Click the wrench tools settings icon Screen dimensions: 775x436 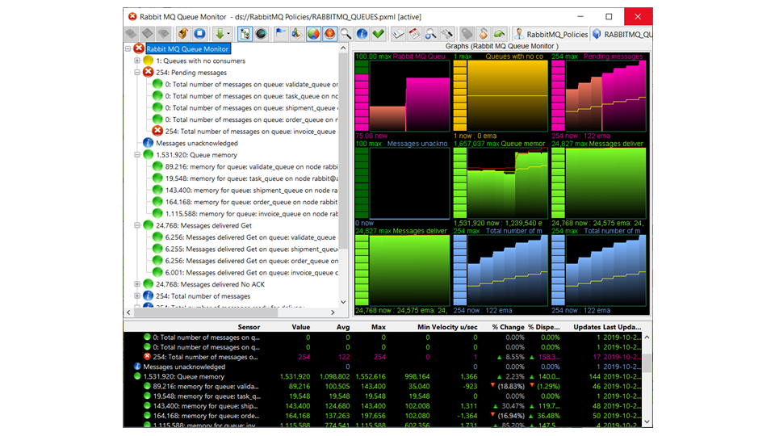point(446,34)
